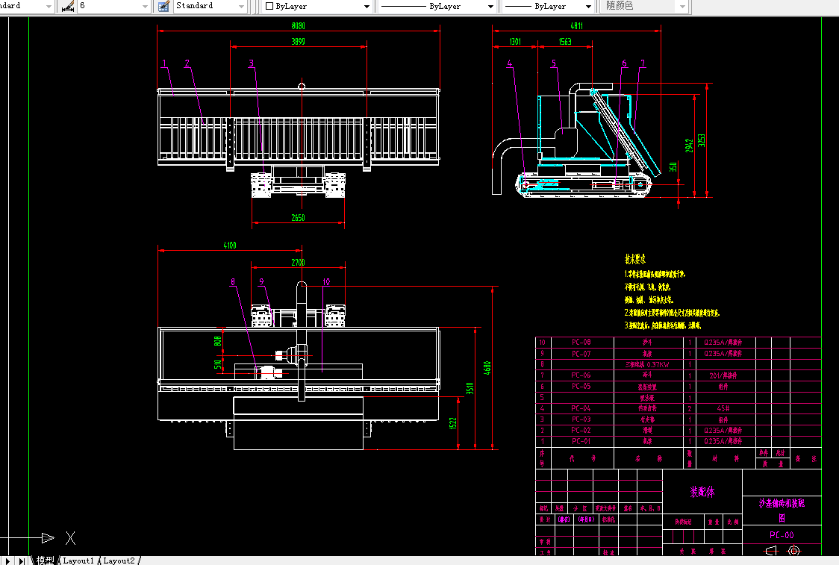Select the 2700 dimension text
This screenshot has width=839, height=565.
tap(298, 262)
